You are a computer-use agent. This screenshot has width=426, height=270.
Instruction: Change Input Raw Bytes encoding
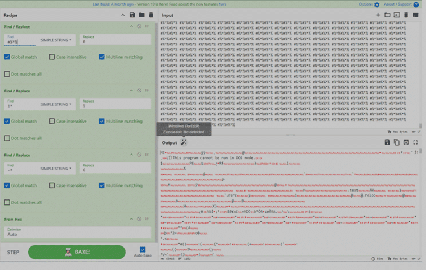pos(397,132)
